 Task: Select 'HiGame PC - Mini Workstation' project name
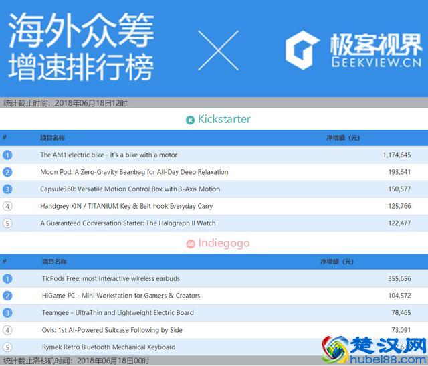pyautogui.click(x=121, y=296)
